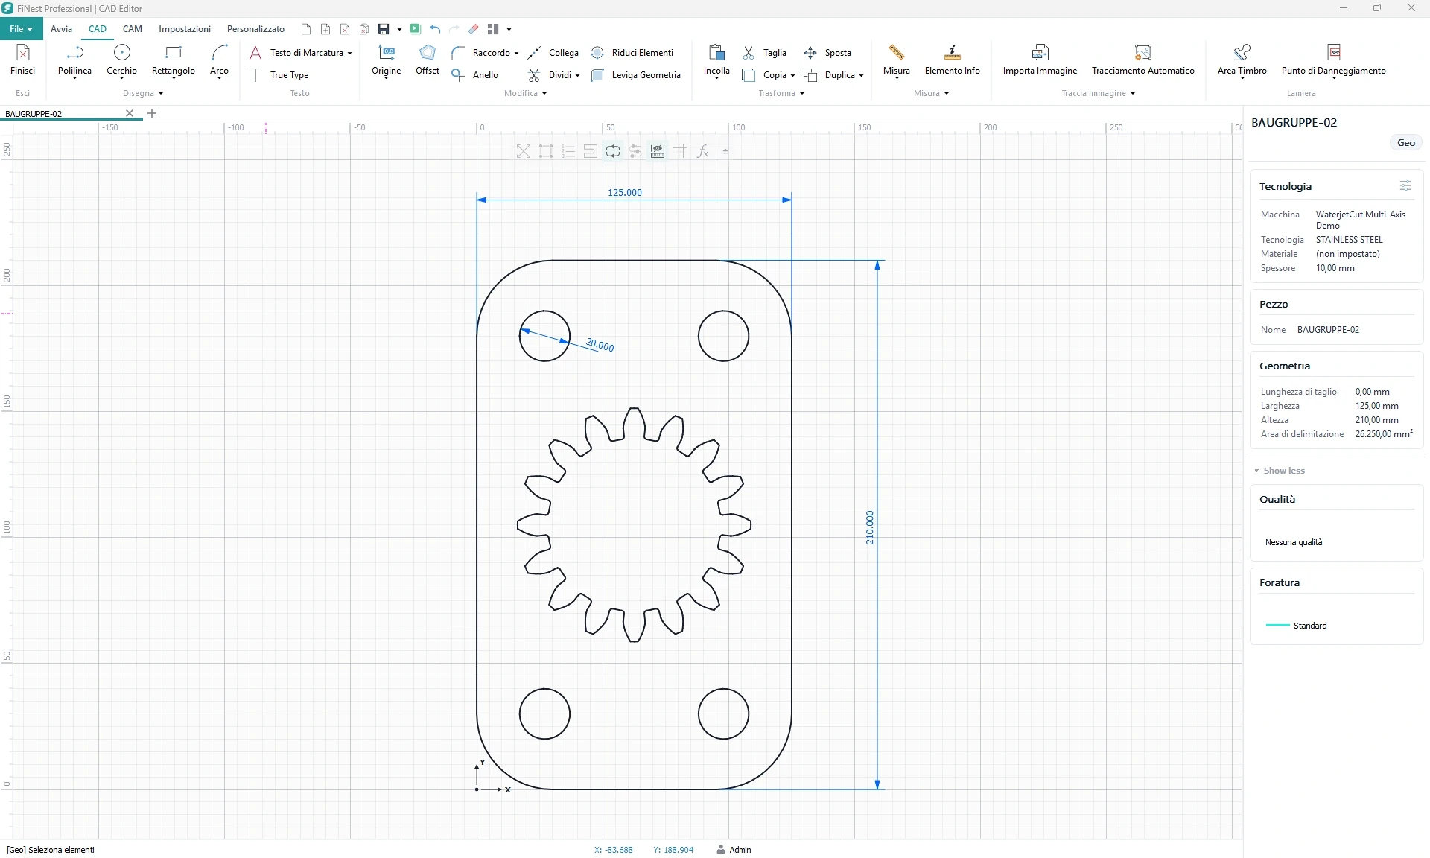Screen dimensions: 1430x858
Task: Click Tracciamento Automatico tool
Action: tap(1143, 60)
